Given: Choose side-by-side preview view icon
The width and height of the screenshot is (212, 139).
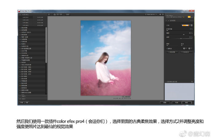Looking at the screenshot, I should [60, 14].
